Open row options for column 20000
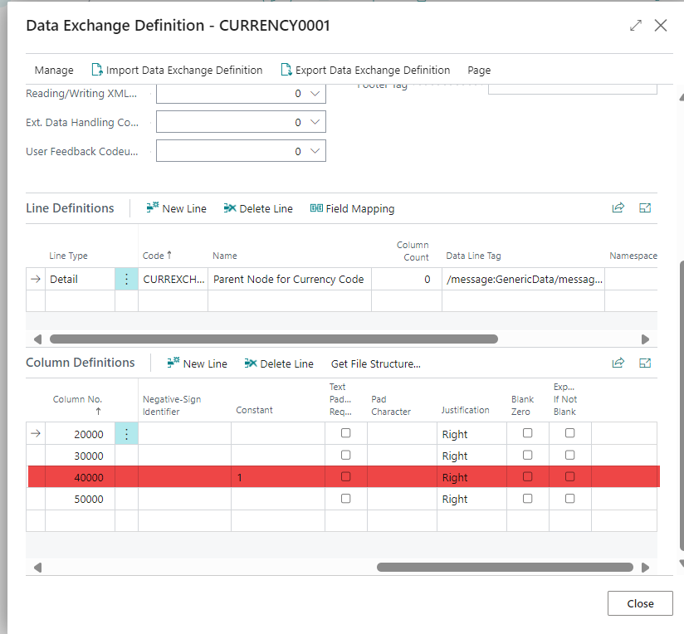684x634 pixels. 126,434
